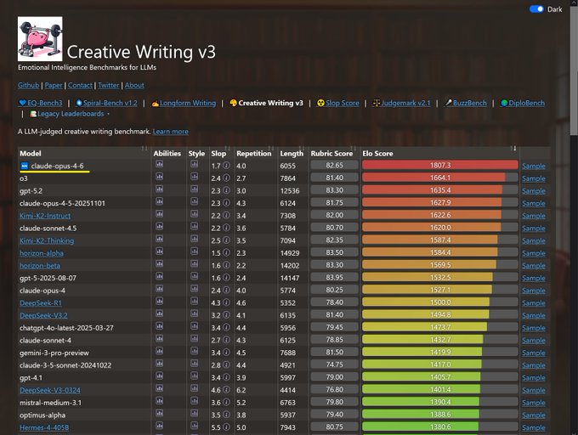Click the EQ-Bench weightlifting heart logo
Viewport: 578px width, 435px height.
(x=40, y=39)
